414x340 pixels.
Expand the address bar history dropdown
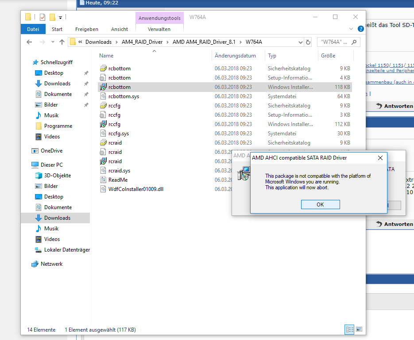300,42
